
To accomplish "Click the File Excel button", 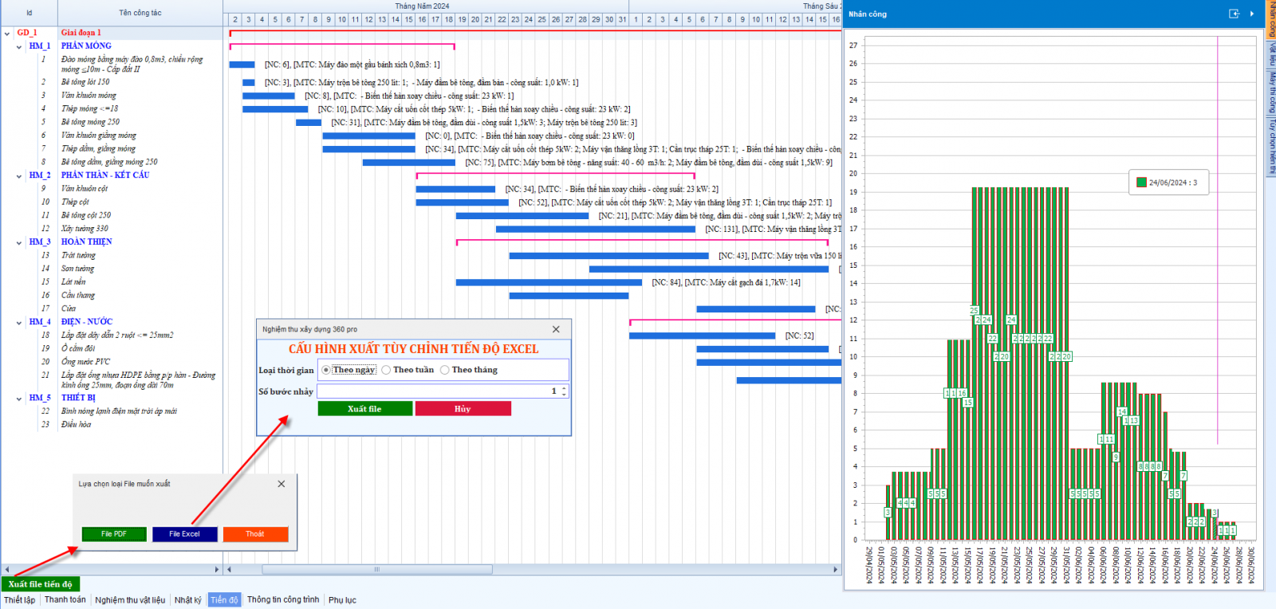I will coord(184,534).
